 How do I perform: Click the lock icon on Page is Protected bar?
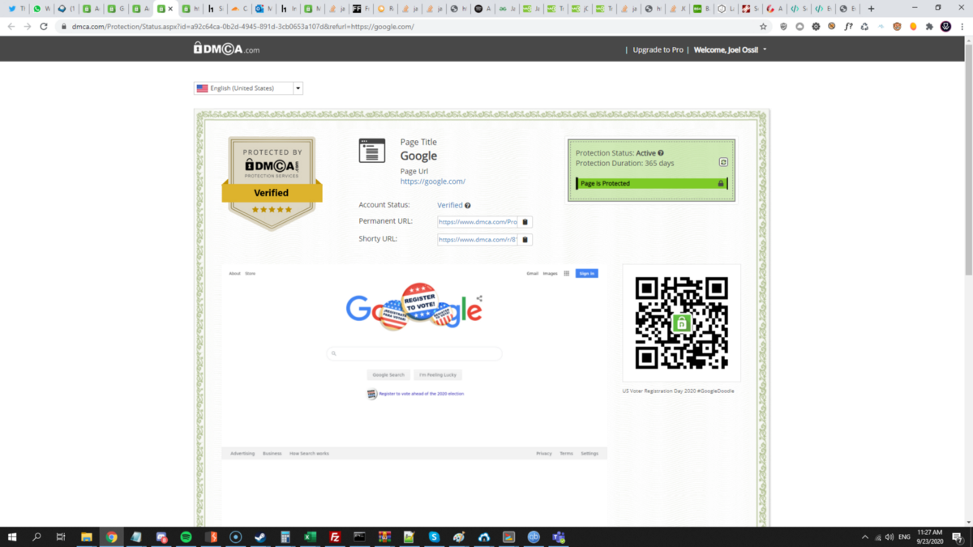click(x=720, y=184)
